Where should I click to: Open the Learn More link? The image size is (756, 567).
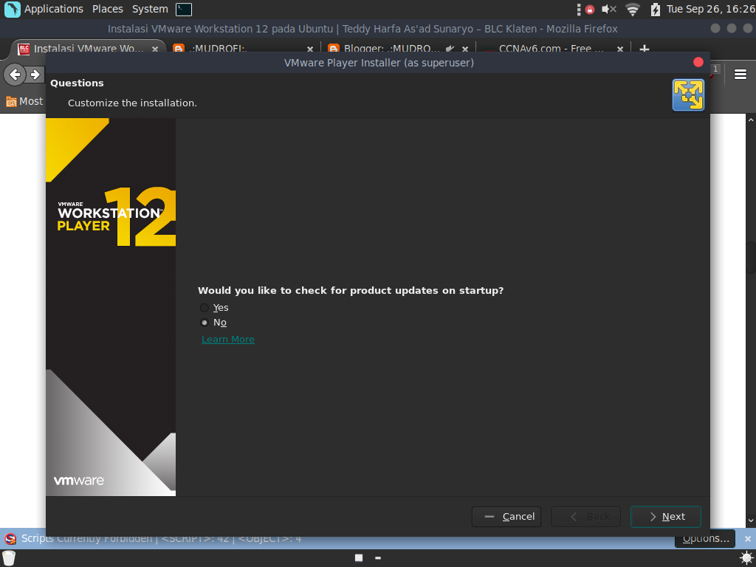click(228, 340)
